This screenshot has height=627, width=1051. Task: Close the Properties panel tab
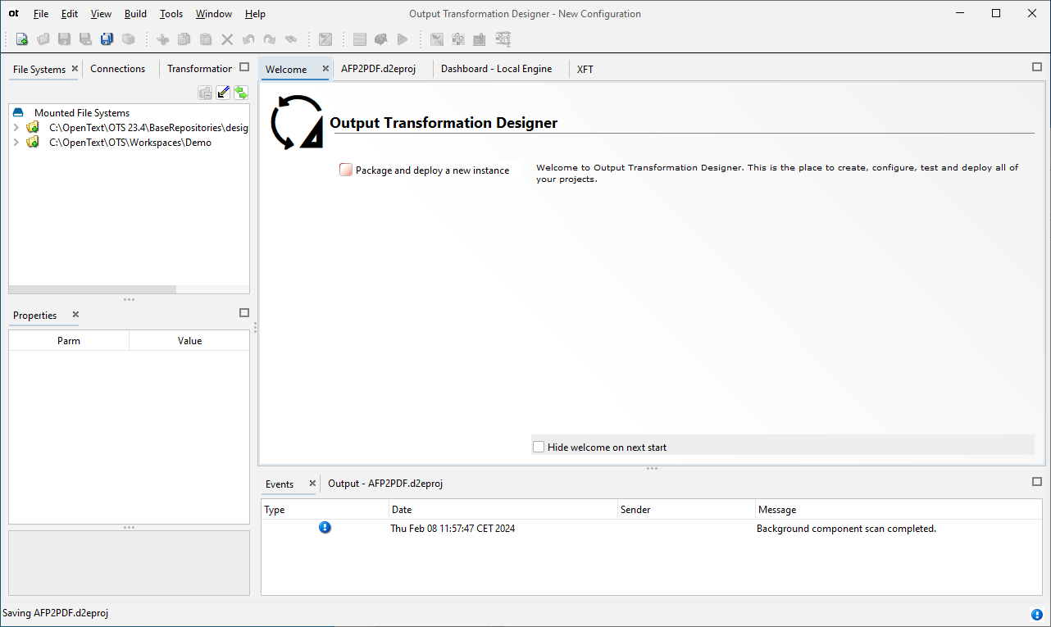click(75, 315)
